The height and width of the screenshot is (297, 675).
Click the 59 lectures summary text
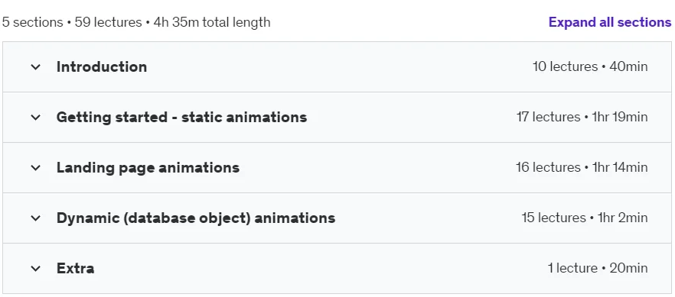click(108, 22)
